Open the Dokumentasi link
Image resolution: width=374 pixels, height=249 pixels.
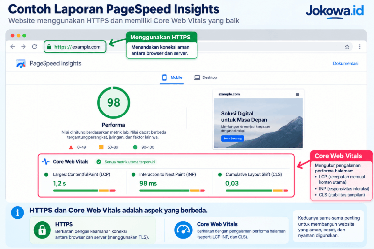[x=346, y=63]
